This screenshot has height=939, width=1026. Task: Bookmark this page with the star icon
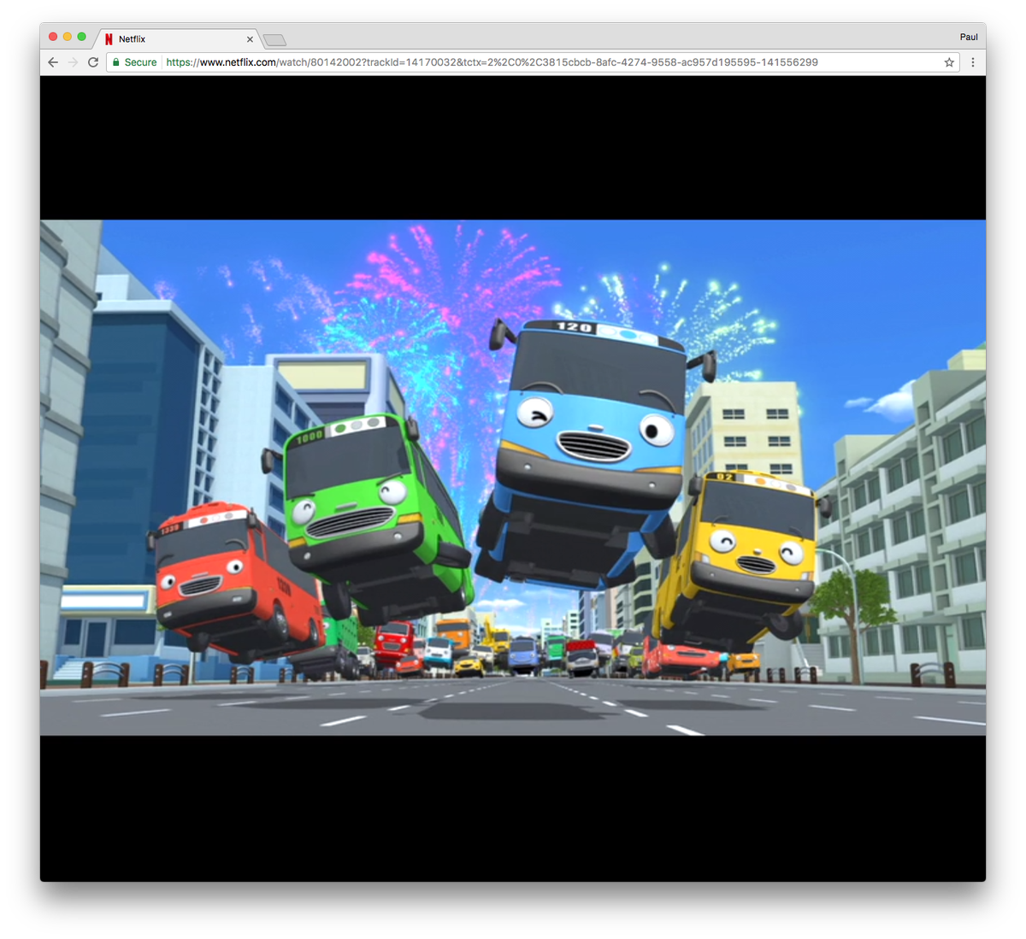[x=949, y=62]
